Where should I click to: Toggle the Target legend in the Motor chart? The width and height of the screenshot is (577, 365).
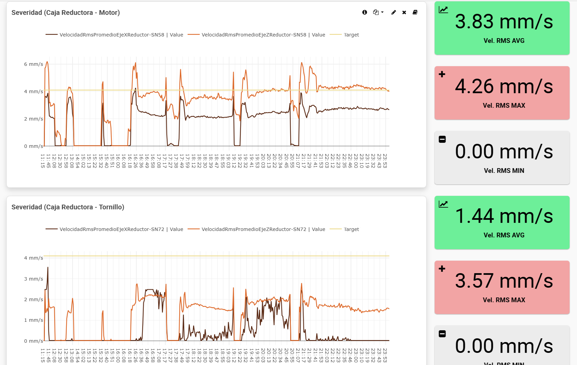345,35
